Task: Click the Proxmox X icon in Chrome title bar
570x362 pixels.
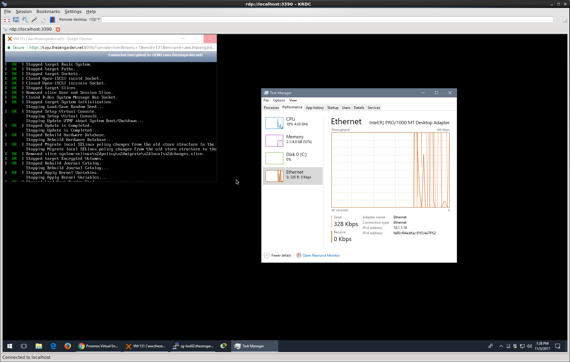Action: 10,39
